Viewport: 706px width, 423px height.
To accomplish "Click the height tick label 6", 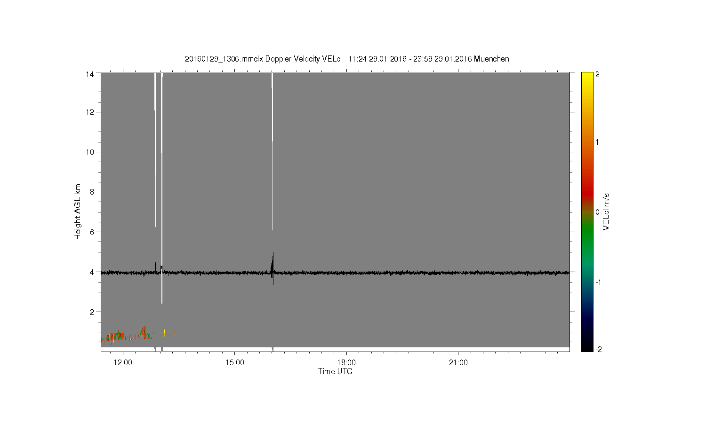I will [92, 232].
